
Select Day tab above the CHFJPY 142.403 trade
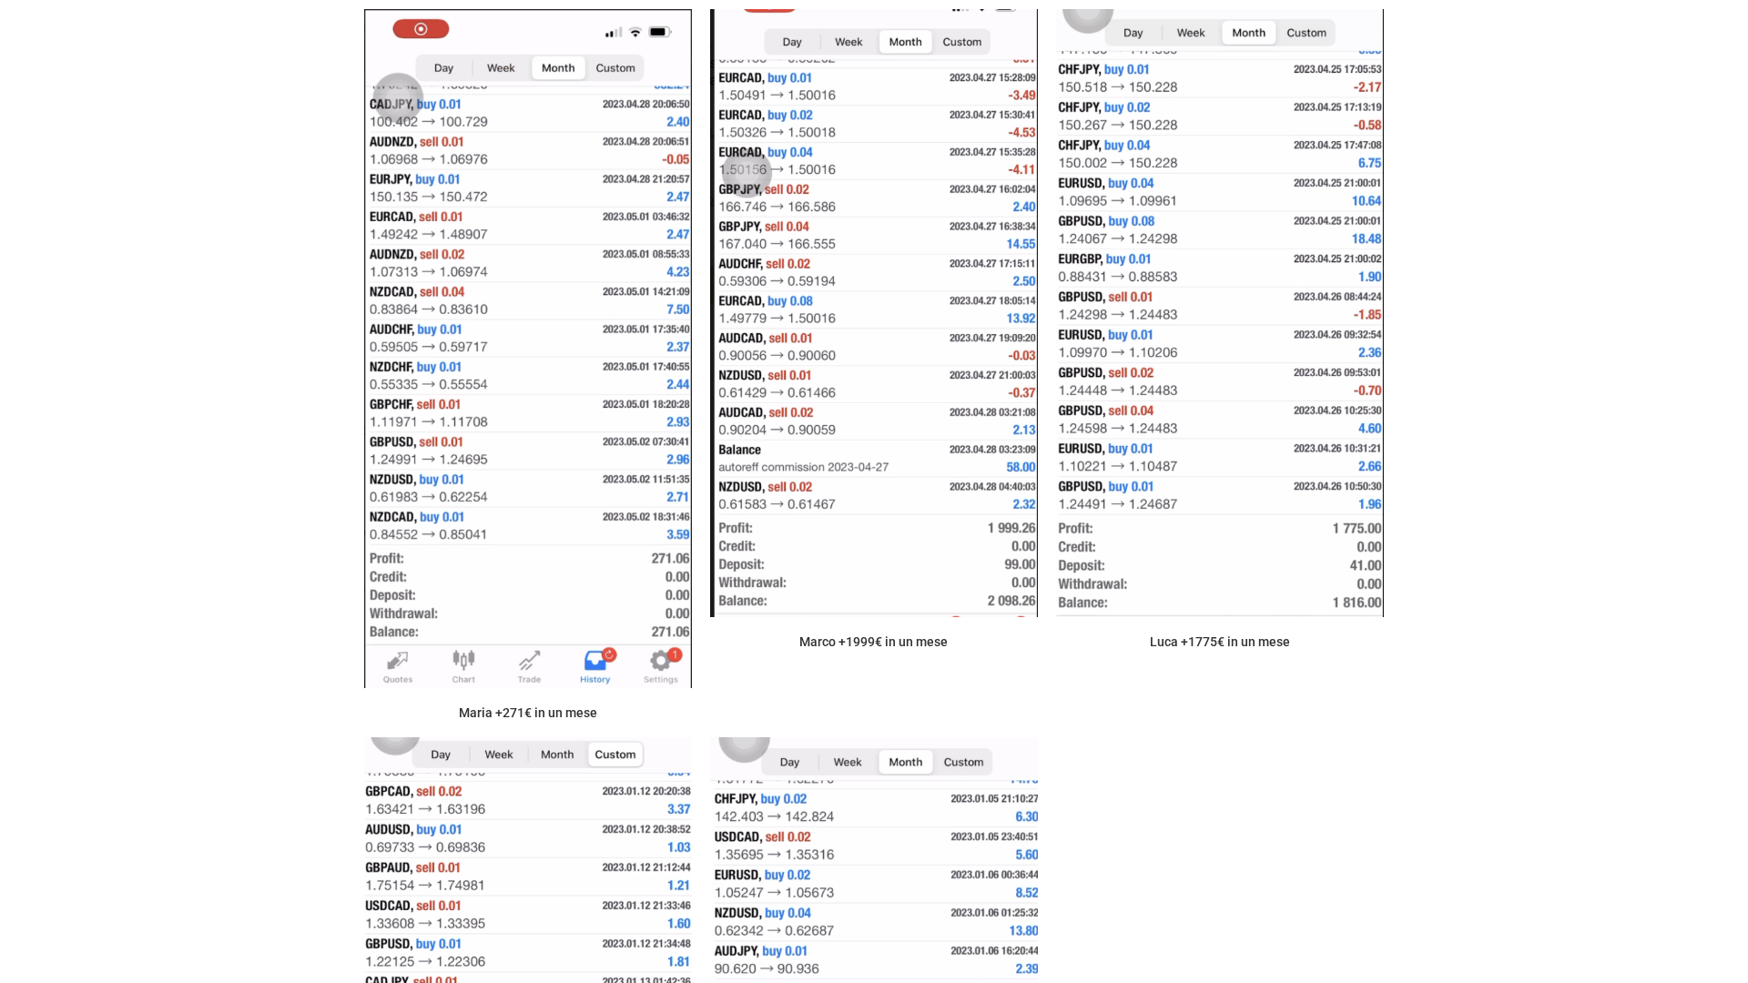click(789, 763)
